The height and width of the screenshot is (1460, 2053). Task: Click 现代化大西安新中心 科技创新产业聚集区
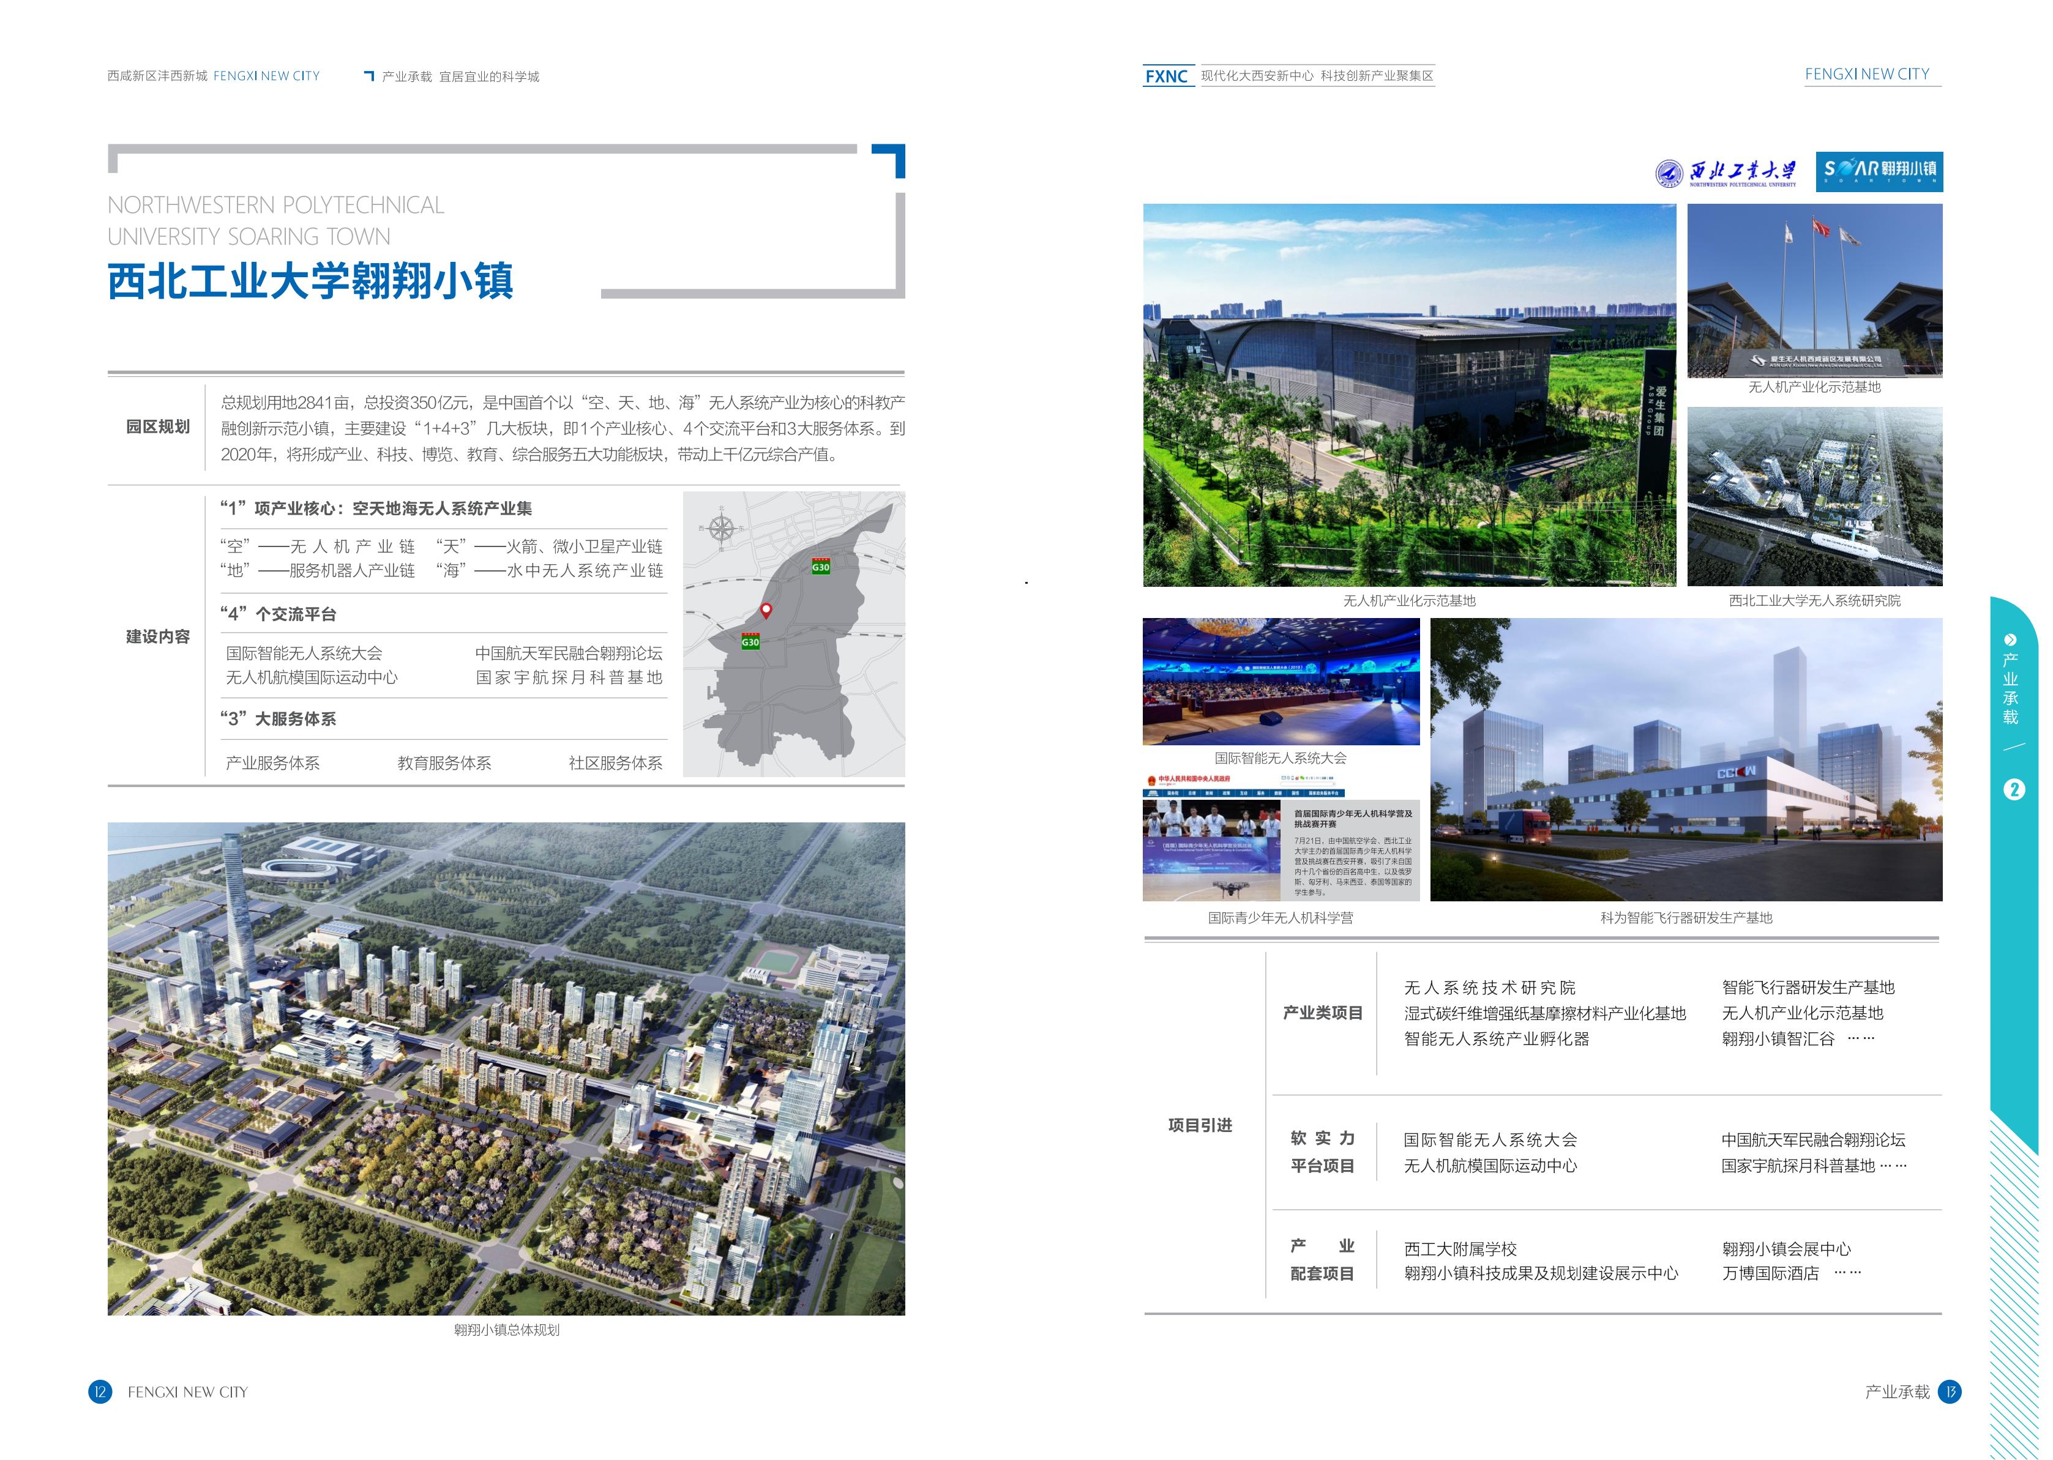(x=1317, y=76)
